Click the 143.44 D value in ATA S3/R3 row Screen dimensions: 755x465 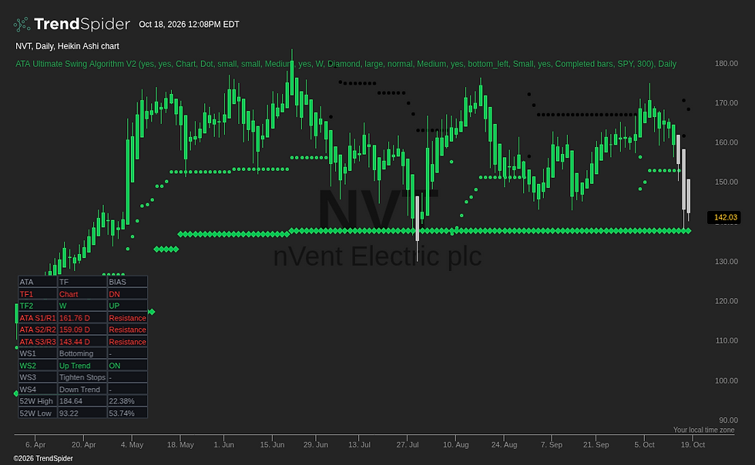tap(82, 342)
